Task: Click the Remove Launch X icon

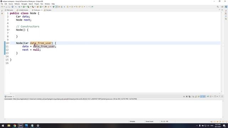Action: tap(187, 96)
